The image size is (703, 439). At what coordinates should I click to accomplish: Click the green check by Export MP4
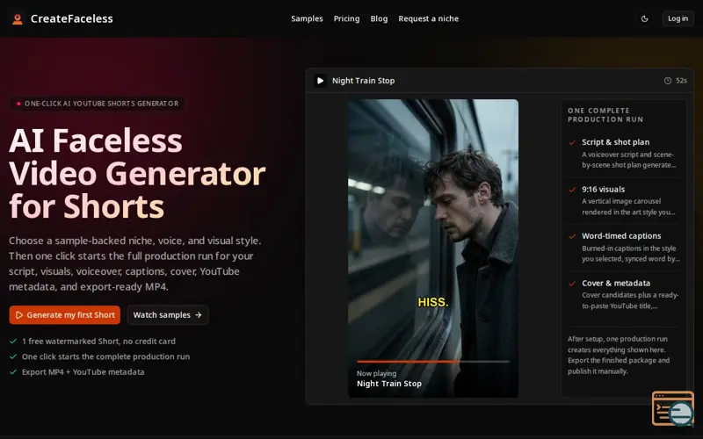click(13, 371)
